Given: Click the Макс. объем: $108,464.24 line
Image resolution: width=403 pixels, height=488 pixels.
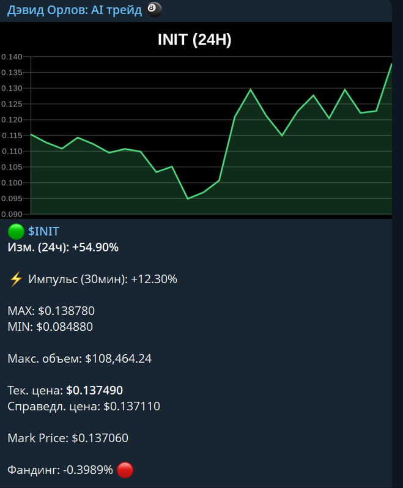Looking at the screenshot, I should coord(79,358).
